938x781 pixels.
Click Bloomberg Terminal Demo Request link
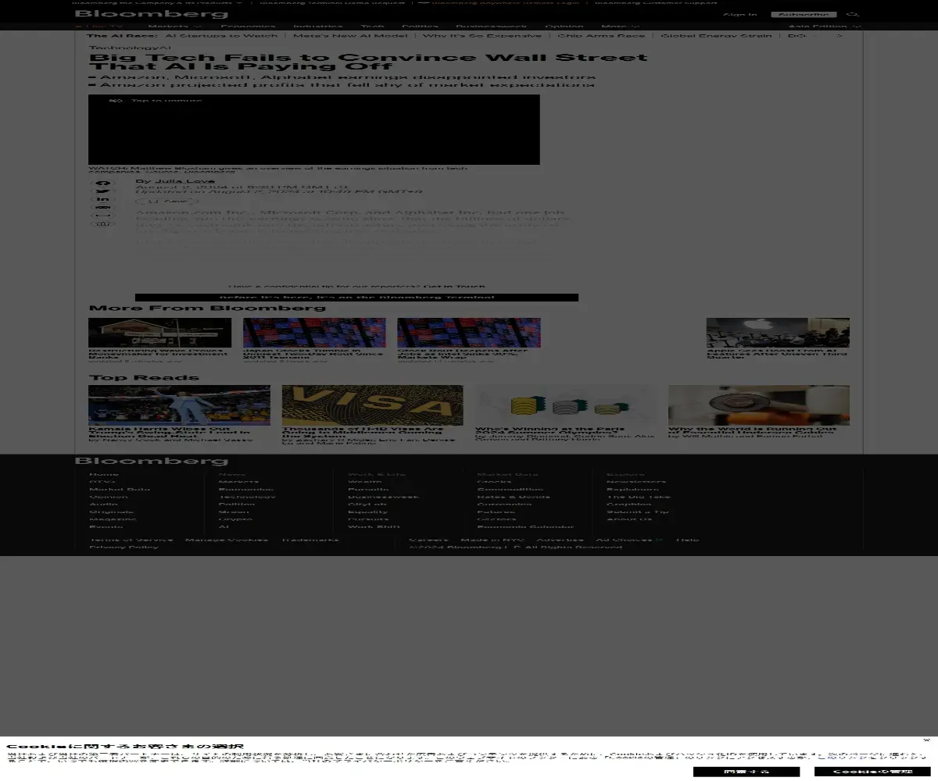coord(331,2)
